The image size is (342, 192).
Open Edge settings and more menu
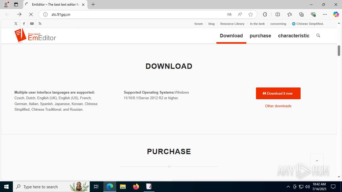pyautogui.click(x=325, y=14)
